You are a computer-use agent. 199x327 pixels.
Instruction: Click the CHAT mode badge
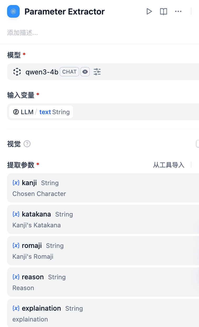[69, 72]
